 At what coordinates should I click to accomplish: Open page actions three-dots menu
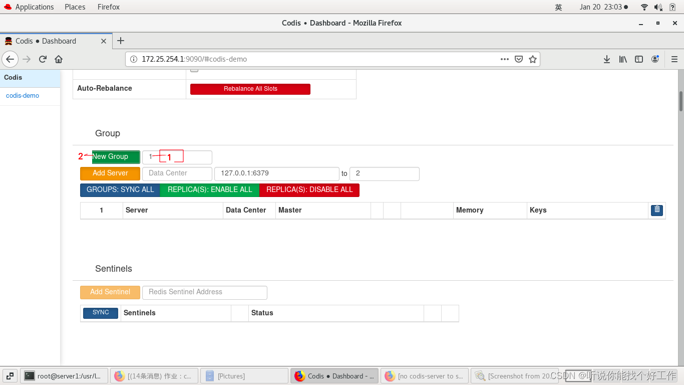(505, 59)
